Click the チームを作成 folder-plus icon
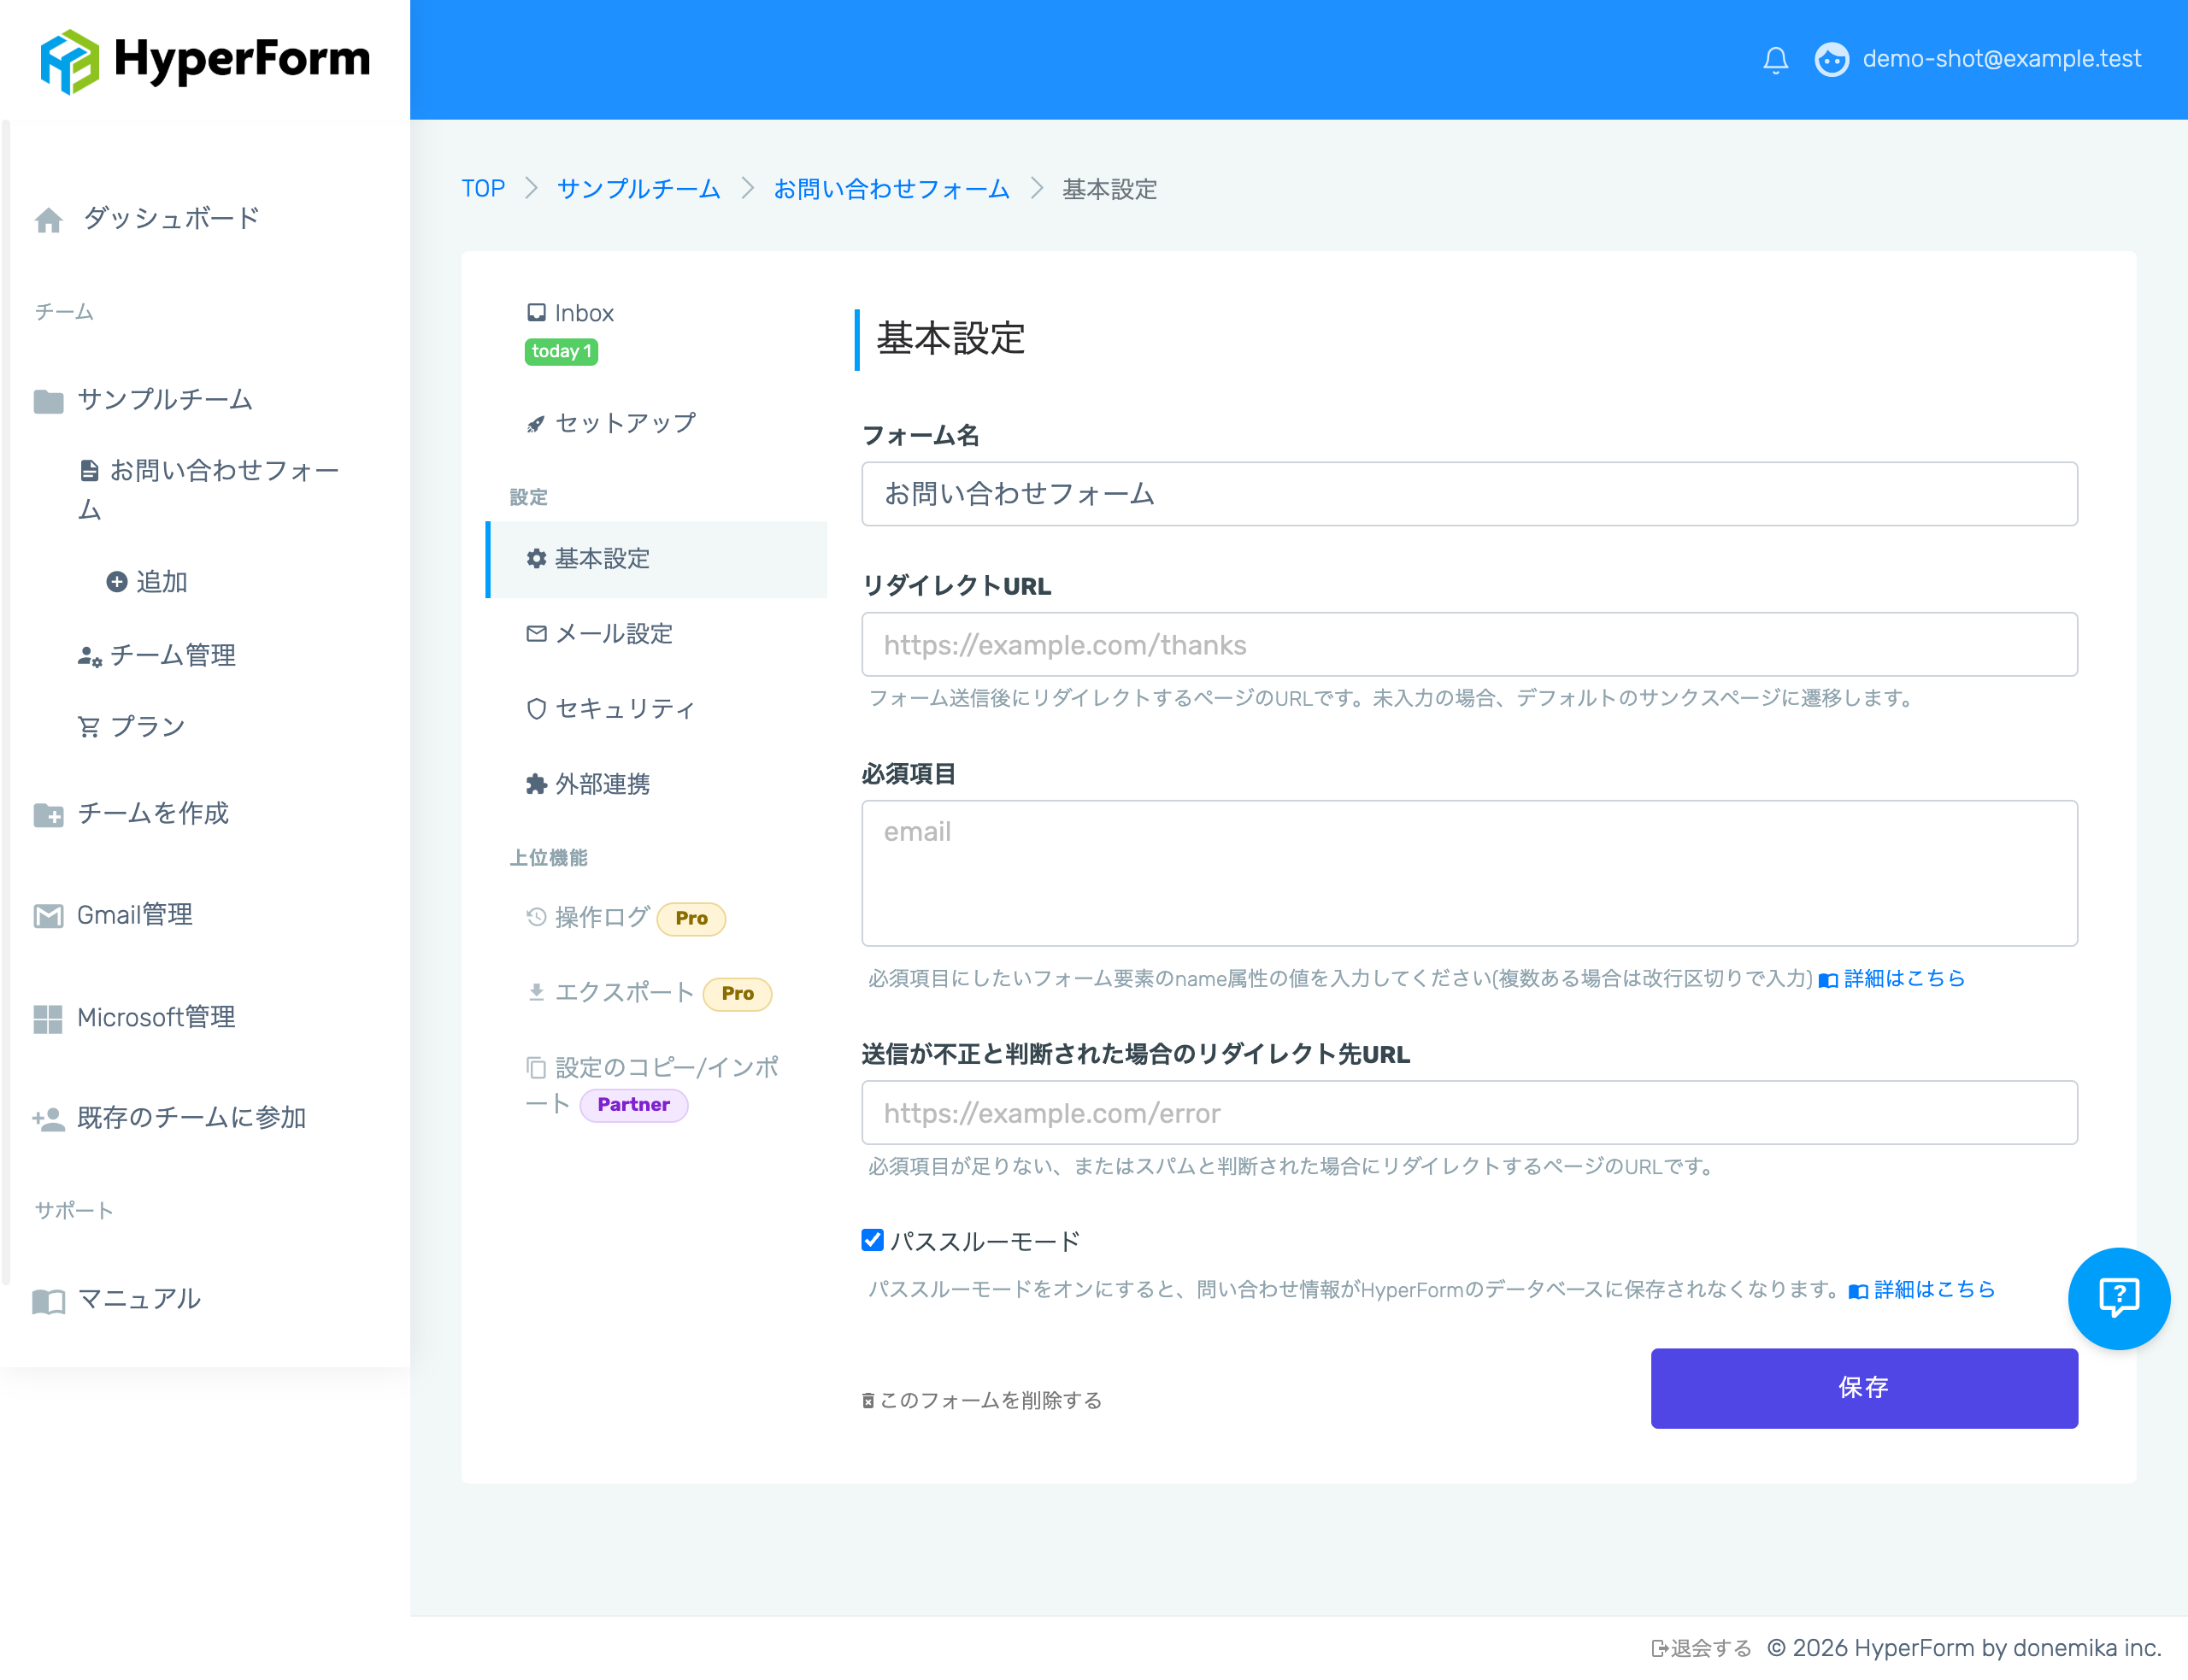This screenshot has height=1680, width=2188. click(x=48, y=815)
